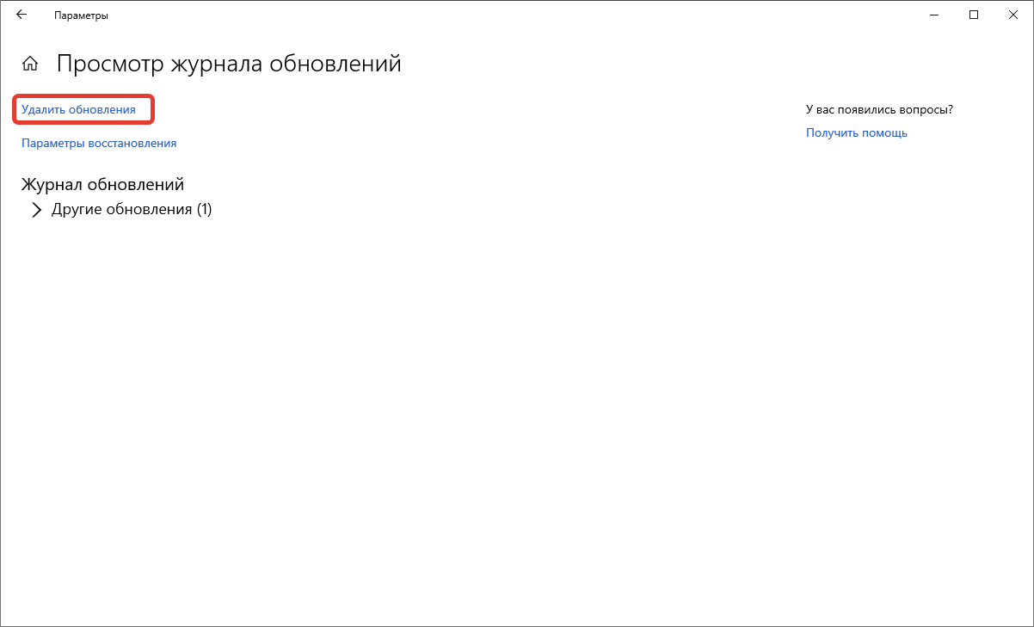This screenshot has width=1034, height=627.
Task: Go to the Settings home icon
Action: pyautogui.click(x=30, y=64)
